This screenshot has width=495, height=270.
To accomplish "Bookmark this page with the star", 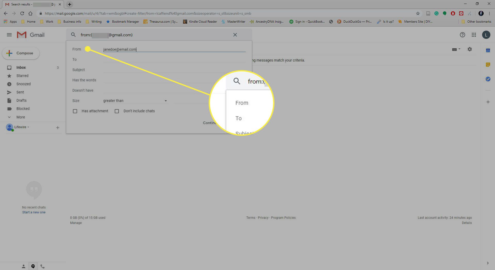I will point(418,13).
